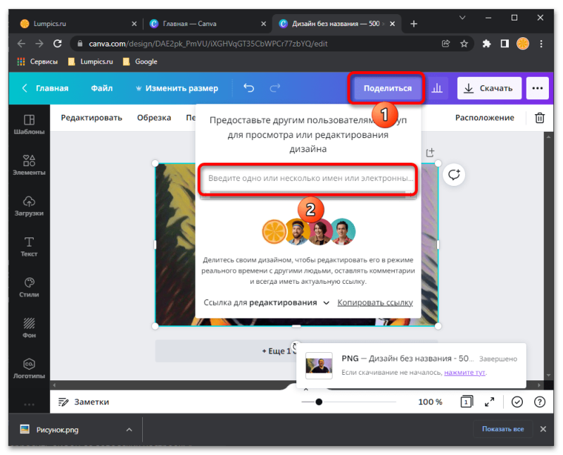Collapse the bottom pages panel chevron
This screenshot has height=455, width=563.
tap(306, 389)
